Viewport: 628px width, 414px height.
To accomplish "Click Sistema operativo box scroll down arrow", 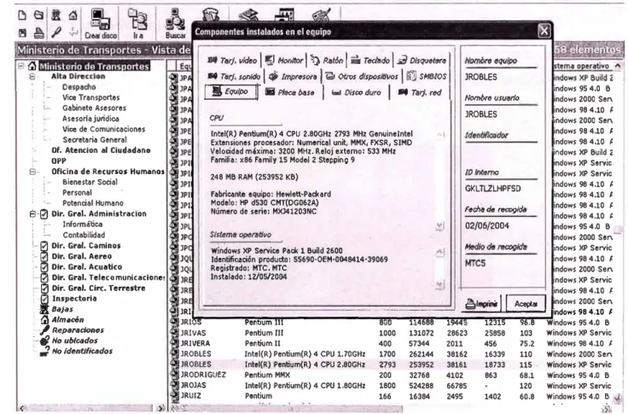I will 439,285.
